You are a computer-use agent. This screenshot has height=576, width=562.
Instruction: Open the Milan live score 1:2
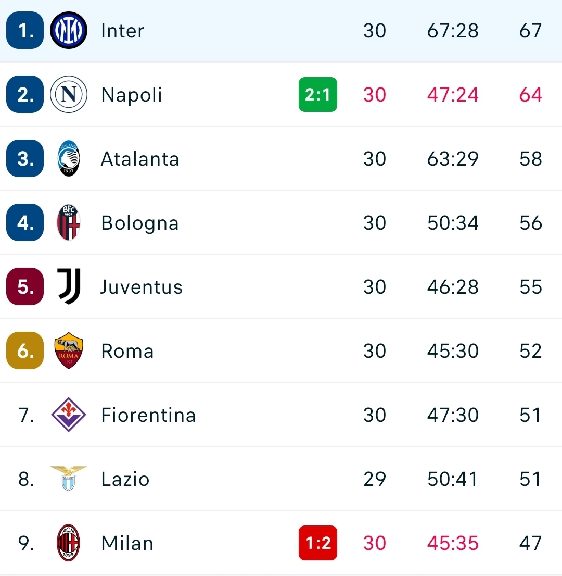tap(318, 543)
